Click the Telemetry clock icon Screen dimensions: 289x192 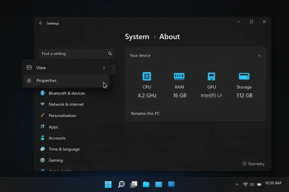[244, 163]
